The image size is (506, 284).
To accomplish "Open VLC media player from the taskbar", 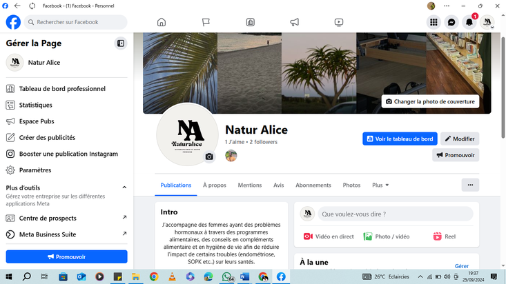I will [172, 276].
